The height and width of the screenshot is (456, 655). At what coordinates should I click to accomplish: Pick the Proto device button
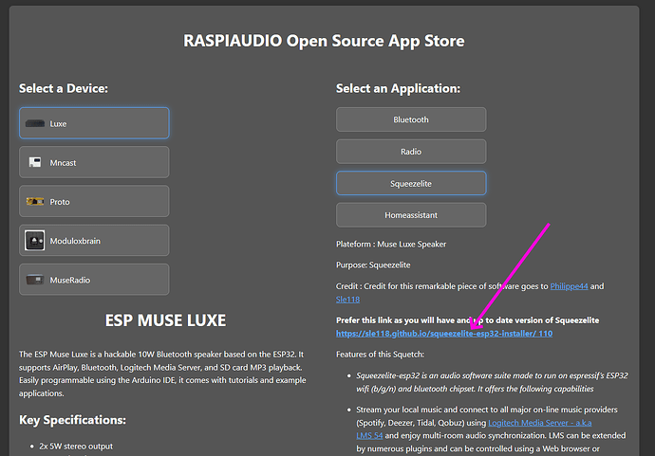pyautogui.click(x=94, y=201)
